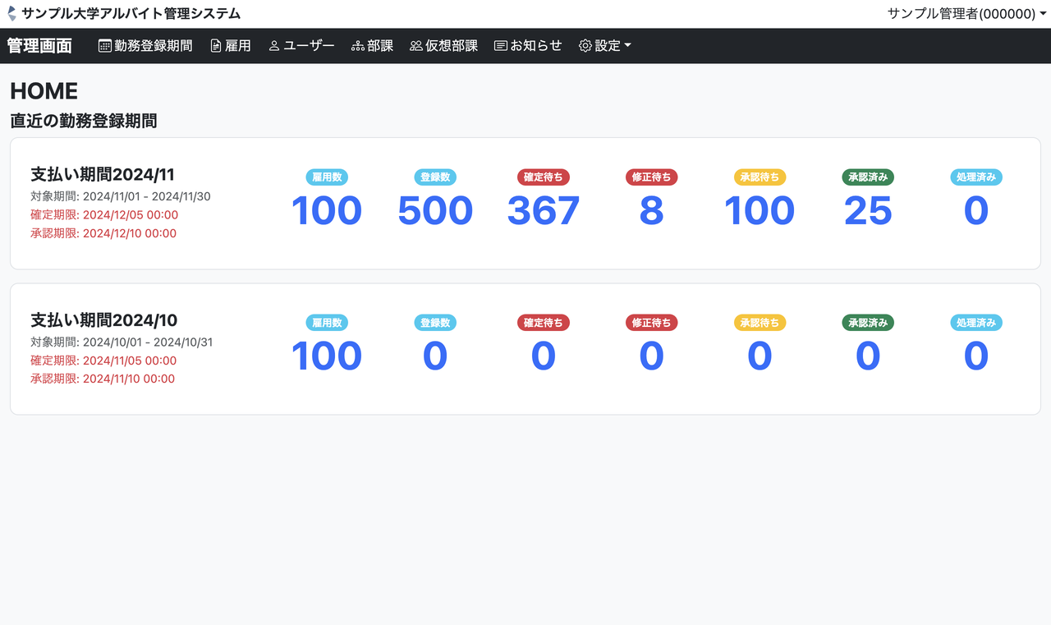Click 0 under 登録数 for 2024/10

435,356
